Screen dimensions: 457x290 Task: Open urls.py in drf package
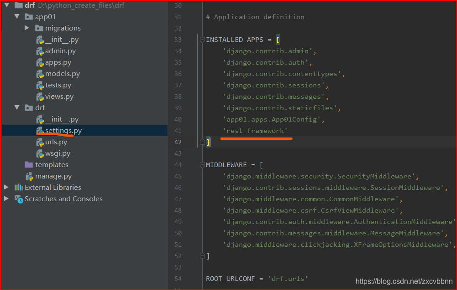pyautogui.click(x=56, y=142)
